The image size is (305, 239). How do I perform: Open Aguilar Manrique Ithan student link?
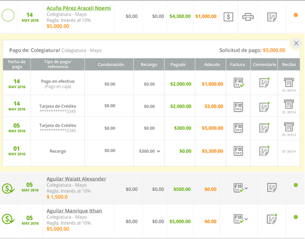(74, 211)
